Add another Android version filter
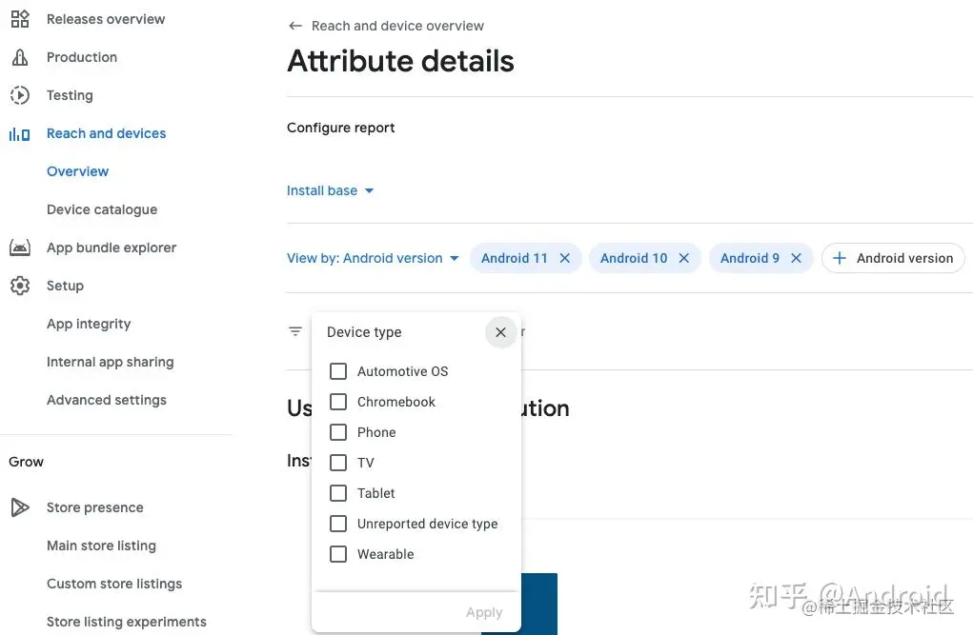 tap(893, 258)
